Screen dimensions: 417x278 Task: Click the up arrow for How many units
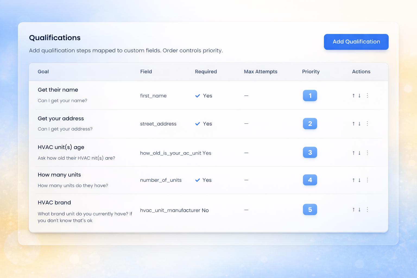353,180
